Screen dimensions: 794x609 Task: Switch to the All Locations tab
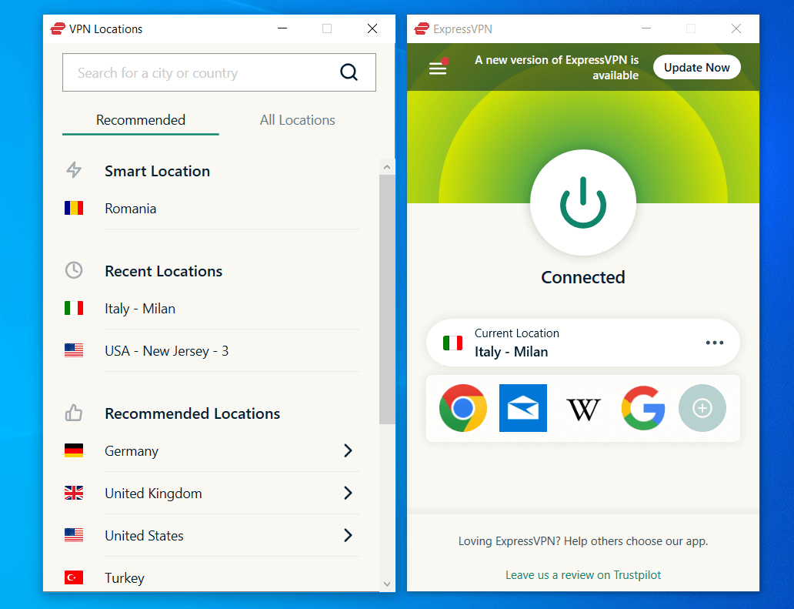[298, 119]
